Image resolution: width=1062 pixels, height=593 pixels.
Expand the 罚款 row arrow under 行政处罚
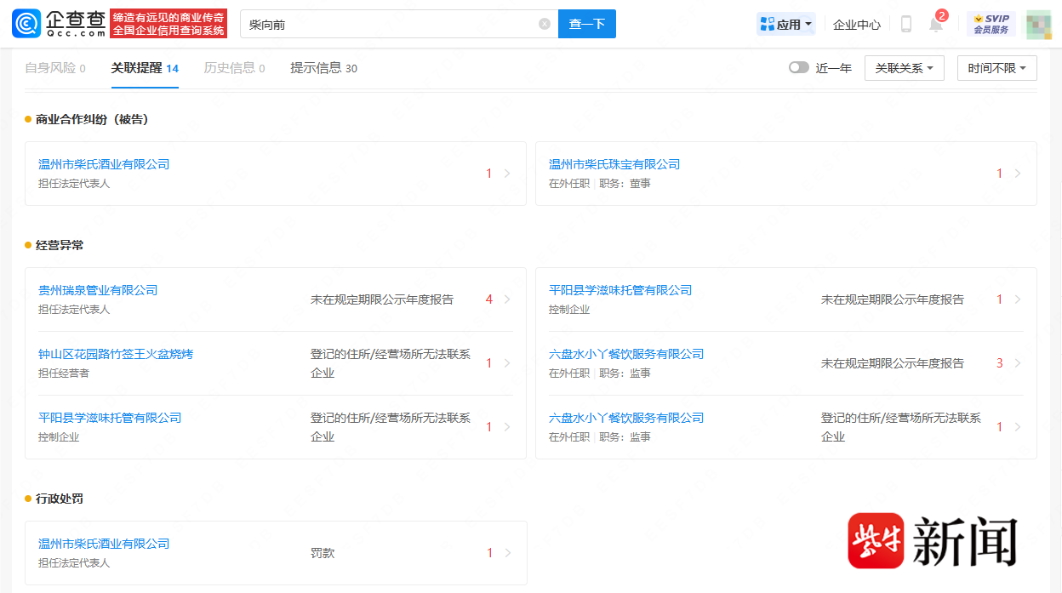pyautogui.click(x=507, y=553)
